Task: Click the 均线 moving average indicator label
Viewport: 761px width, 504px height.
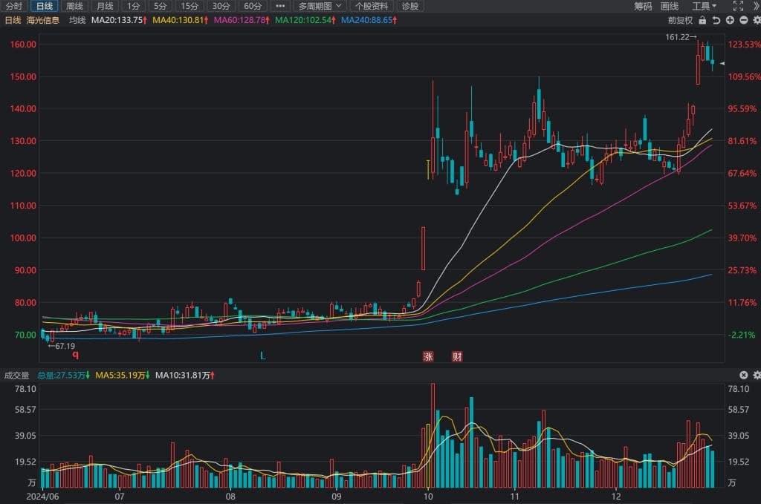Action: [x=77, y=20]
